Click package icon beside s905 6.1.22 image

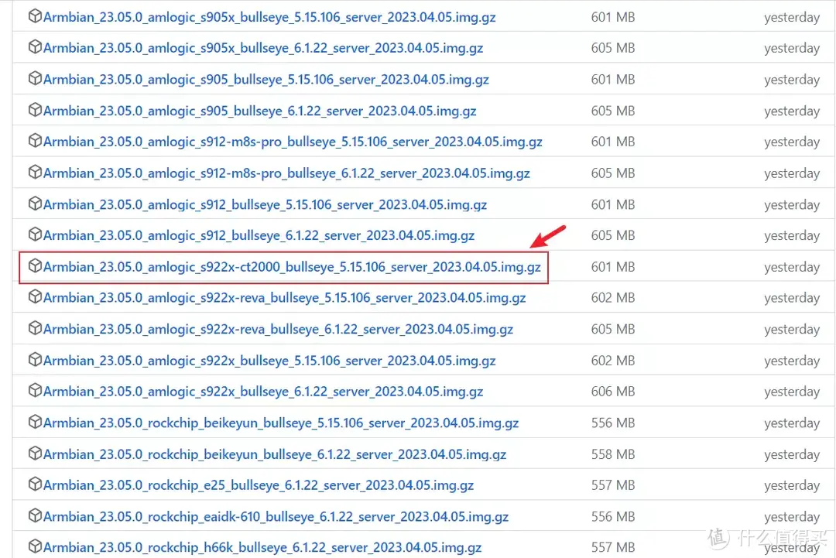tap(35, 110)
